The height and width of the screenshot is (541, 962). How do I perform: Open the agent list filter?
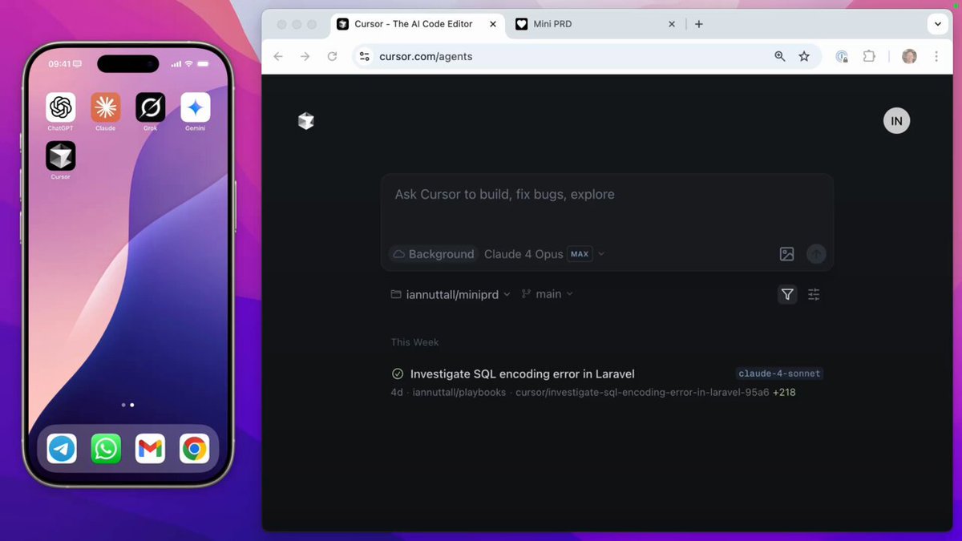point(787,294)
